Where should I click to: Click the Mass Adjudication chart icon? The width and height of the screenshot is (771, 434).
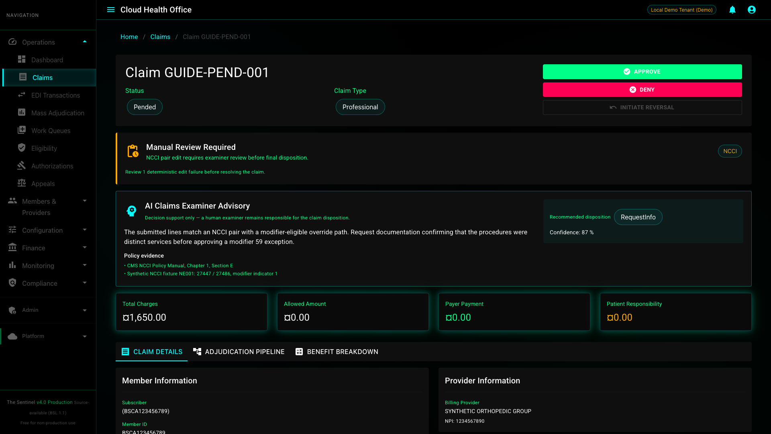[22, 113]
